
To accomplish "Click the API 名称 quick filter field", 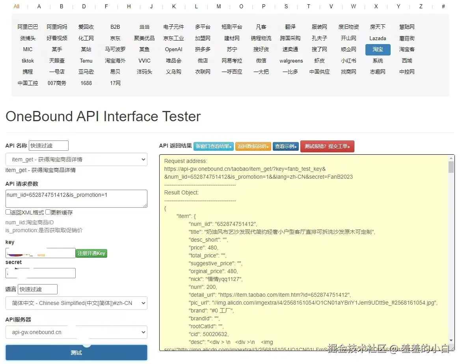I will tap(49, 146).
